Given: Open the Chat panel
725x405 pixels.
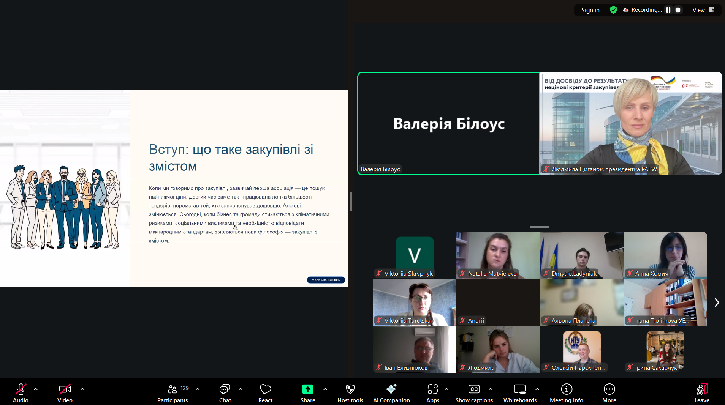Looking at the screenshot, I should 225,393.
